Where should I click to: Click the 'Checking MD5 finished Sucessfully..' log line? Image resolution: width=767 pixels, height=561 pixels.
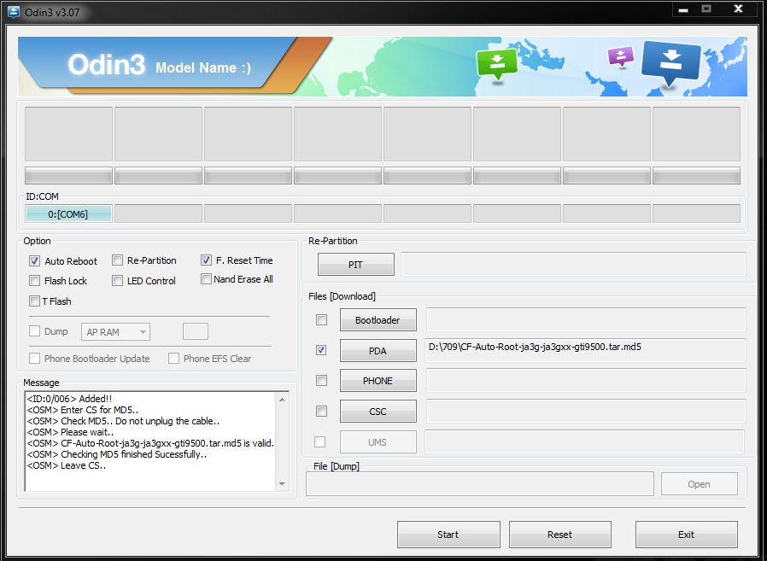pos(117,454)
